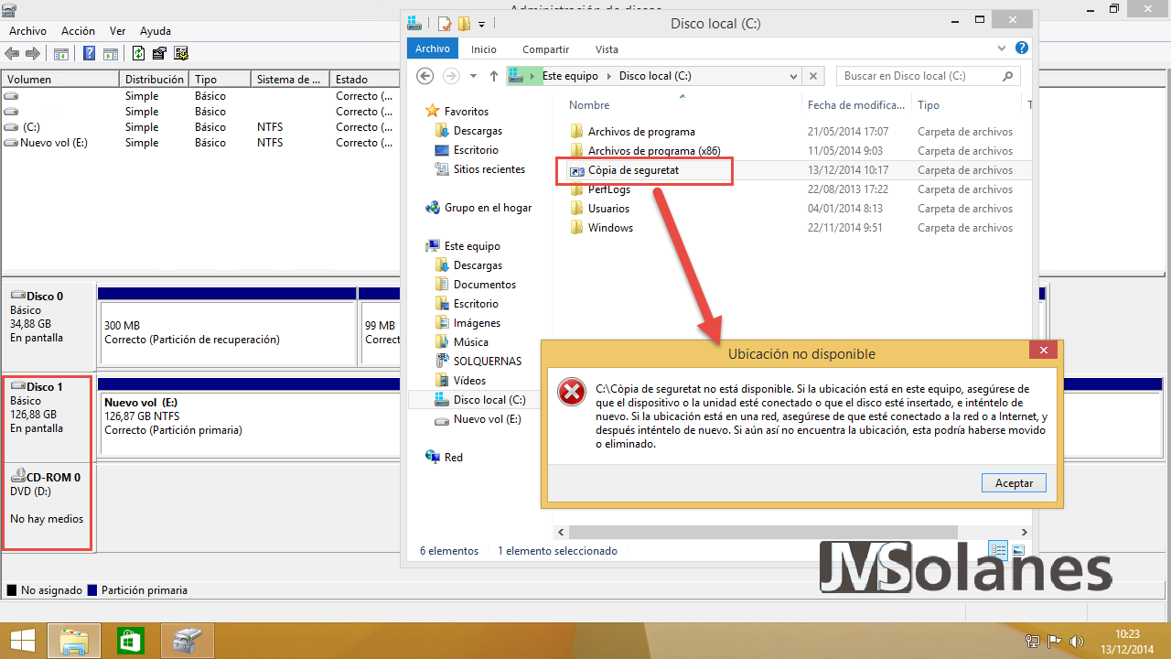The height and width of the screenshot is (659, 1171).
Task: Click Properties icon in Explorer quick access toolbar
Action: [445, 23]
